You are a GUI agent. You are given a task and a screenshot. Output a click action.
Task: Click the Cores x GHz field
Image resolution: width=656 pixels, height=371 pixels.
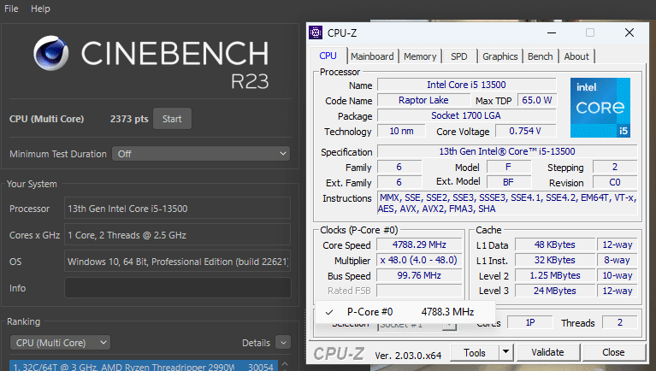(x=177, y=235)
